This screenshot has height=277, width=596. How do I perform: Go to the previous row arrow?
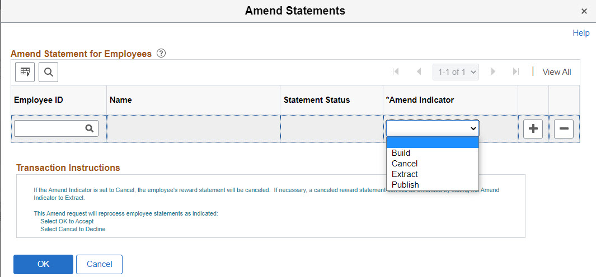click(x=419, y=71)
